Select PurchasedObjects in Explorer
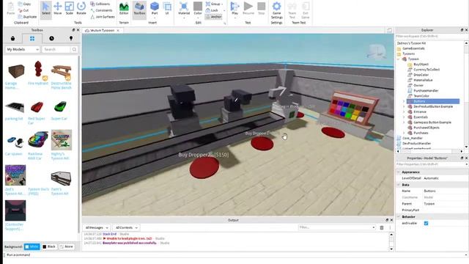Screen dimensions: 469x264 (x=426, y=128)
